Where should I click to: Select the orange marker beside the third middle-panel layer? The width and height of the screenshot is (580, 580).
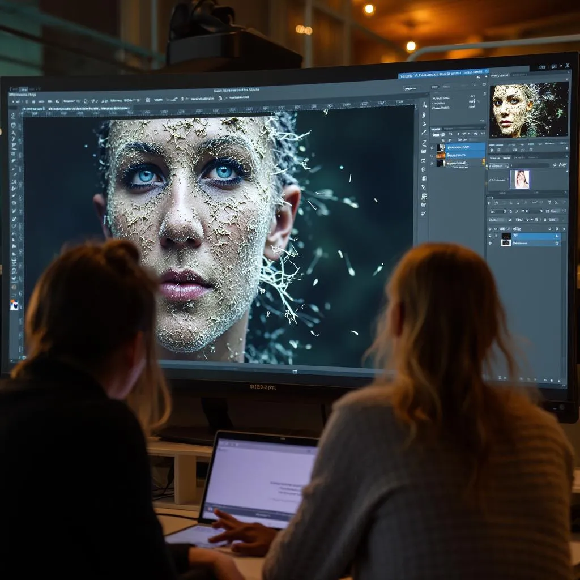click(484, 163)
